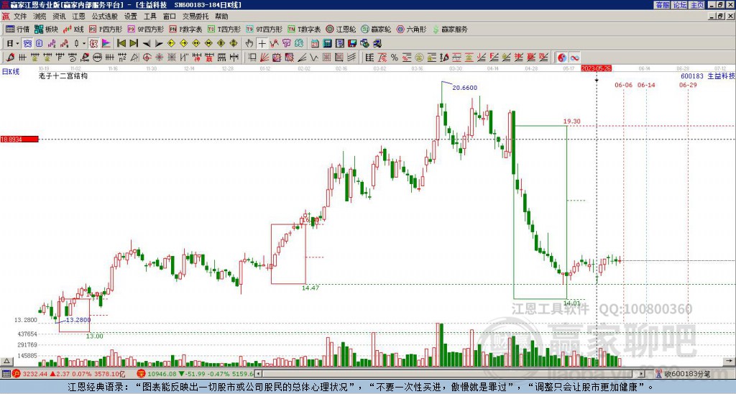This screenshot has height=394, width=736.
Task: Click the 06-29 forecast date marker
Action: click(688, 85)
